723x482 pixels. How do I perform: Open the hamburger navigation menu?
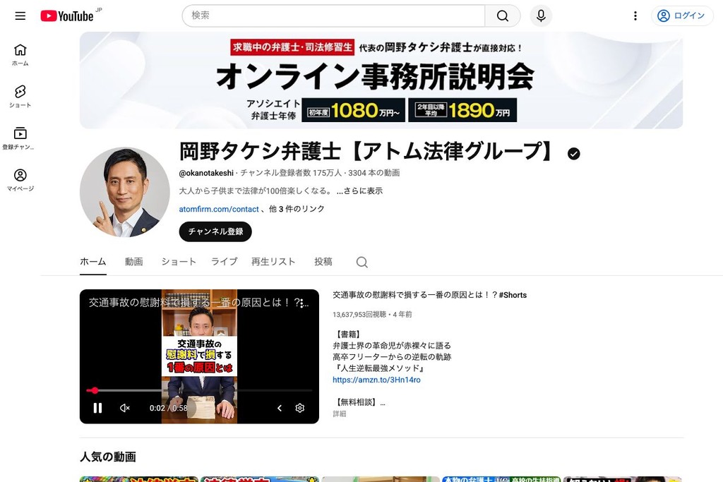point(20,16)
